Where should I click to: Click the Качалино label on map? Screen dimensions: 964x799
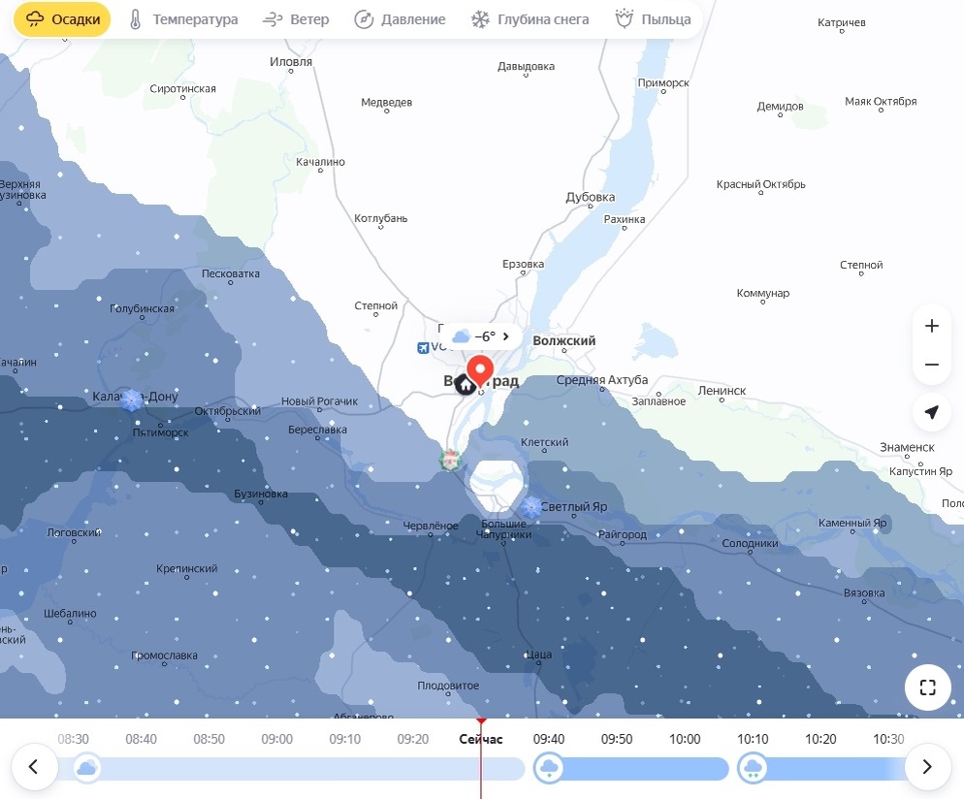click(320, 162)
